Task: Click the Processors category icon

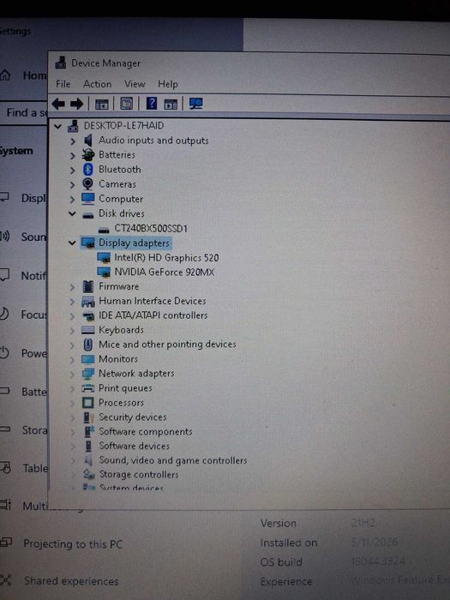Action: point(87,403)
